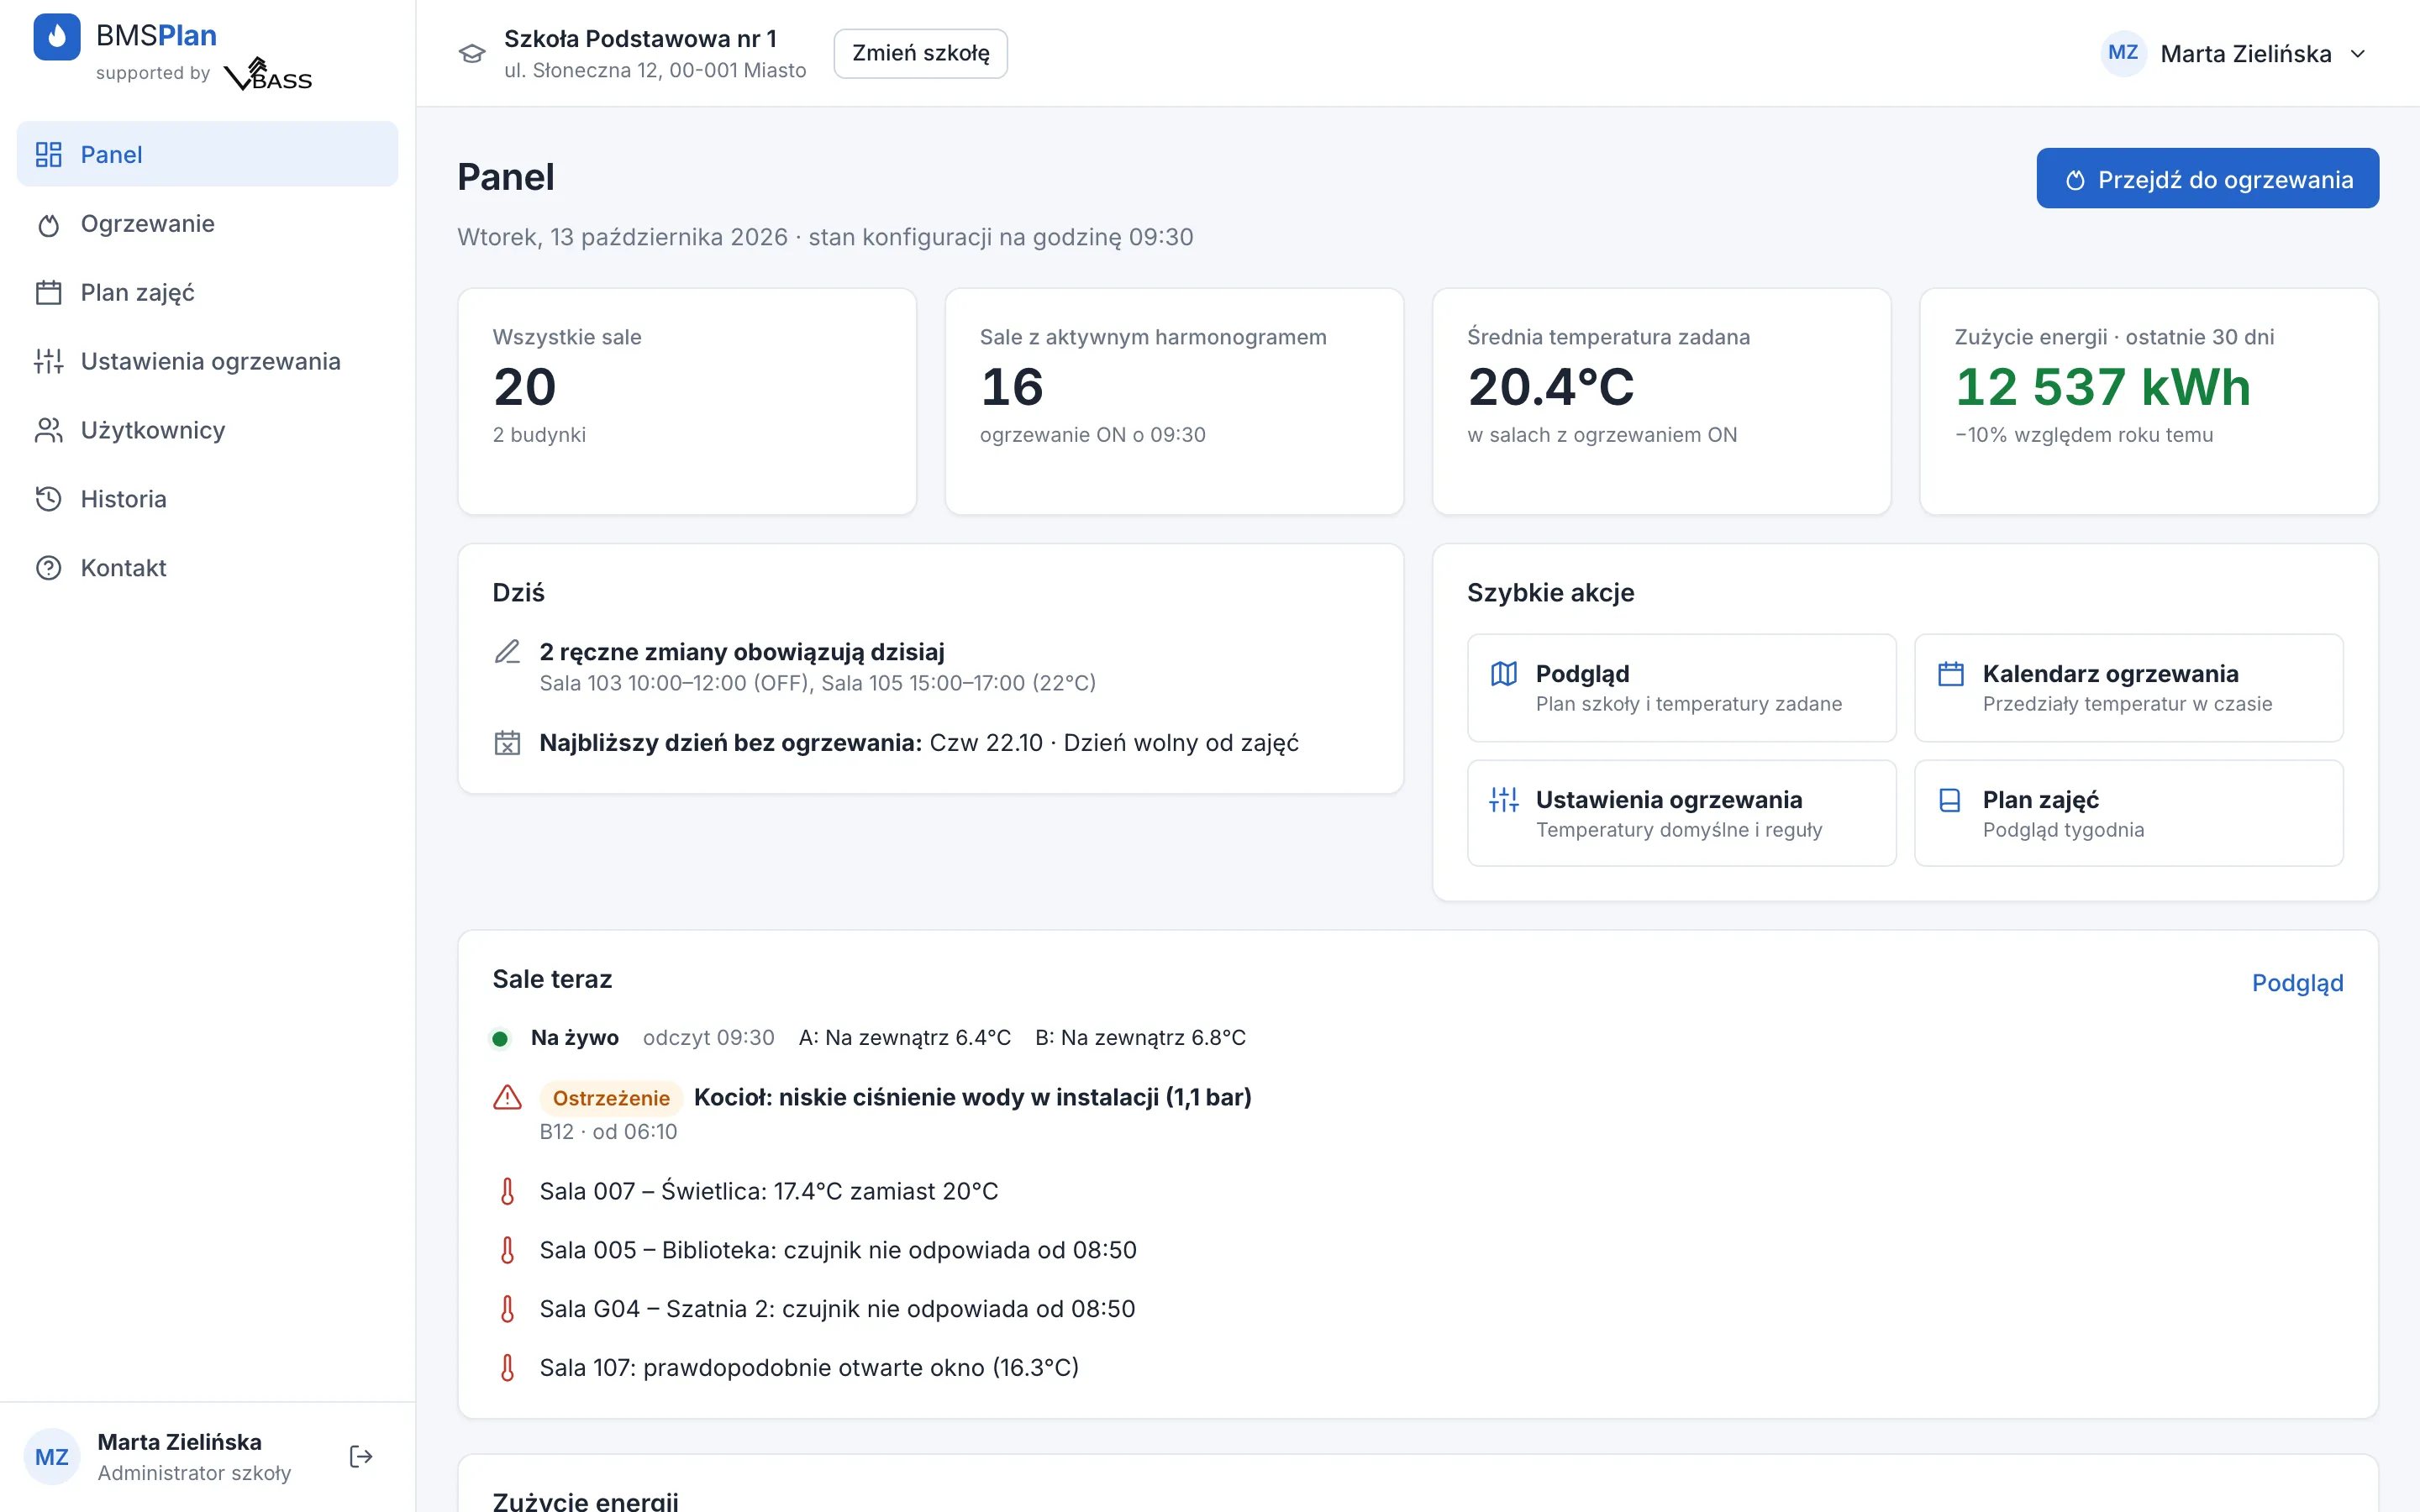Open the Marta Zielińska user dropdown chevron

tap(2358, 54)
